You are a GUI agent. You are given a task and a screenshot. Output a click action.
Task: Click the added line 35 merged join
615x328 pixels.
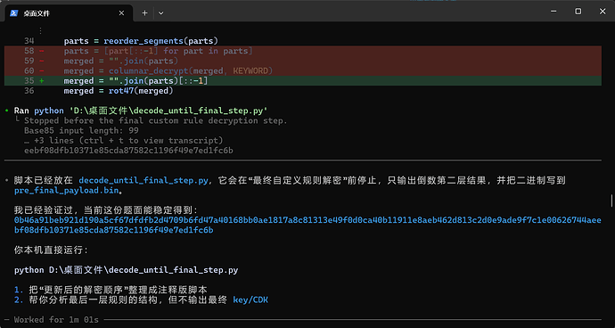pos(135,81)
